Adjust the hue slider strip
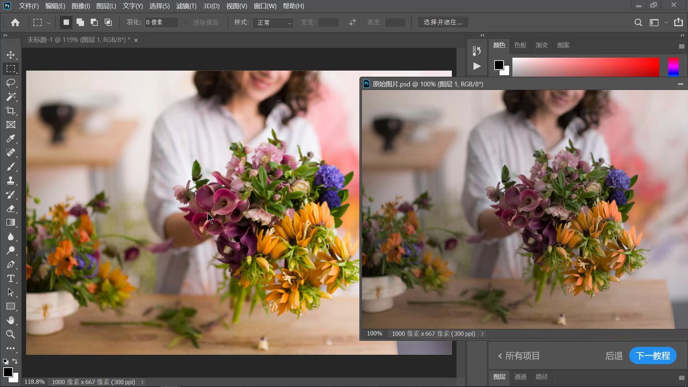The image size is (688, 387). click(x=673, y=67)
